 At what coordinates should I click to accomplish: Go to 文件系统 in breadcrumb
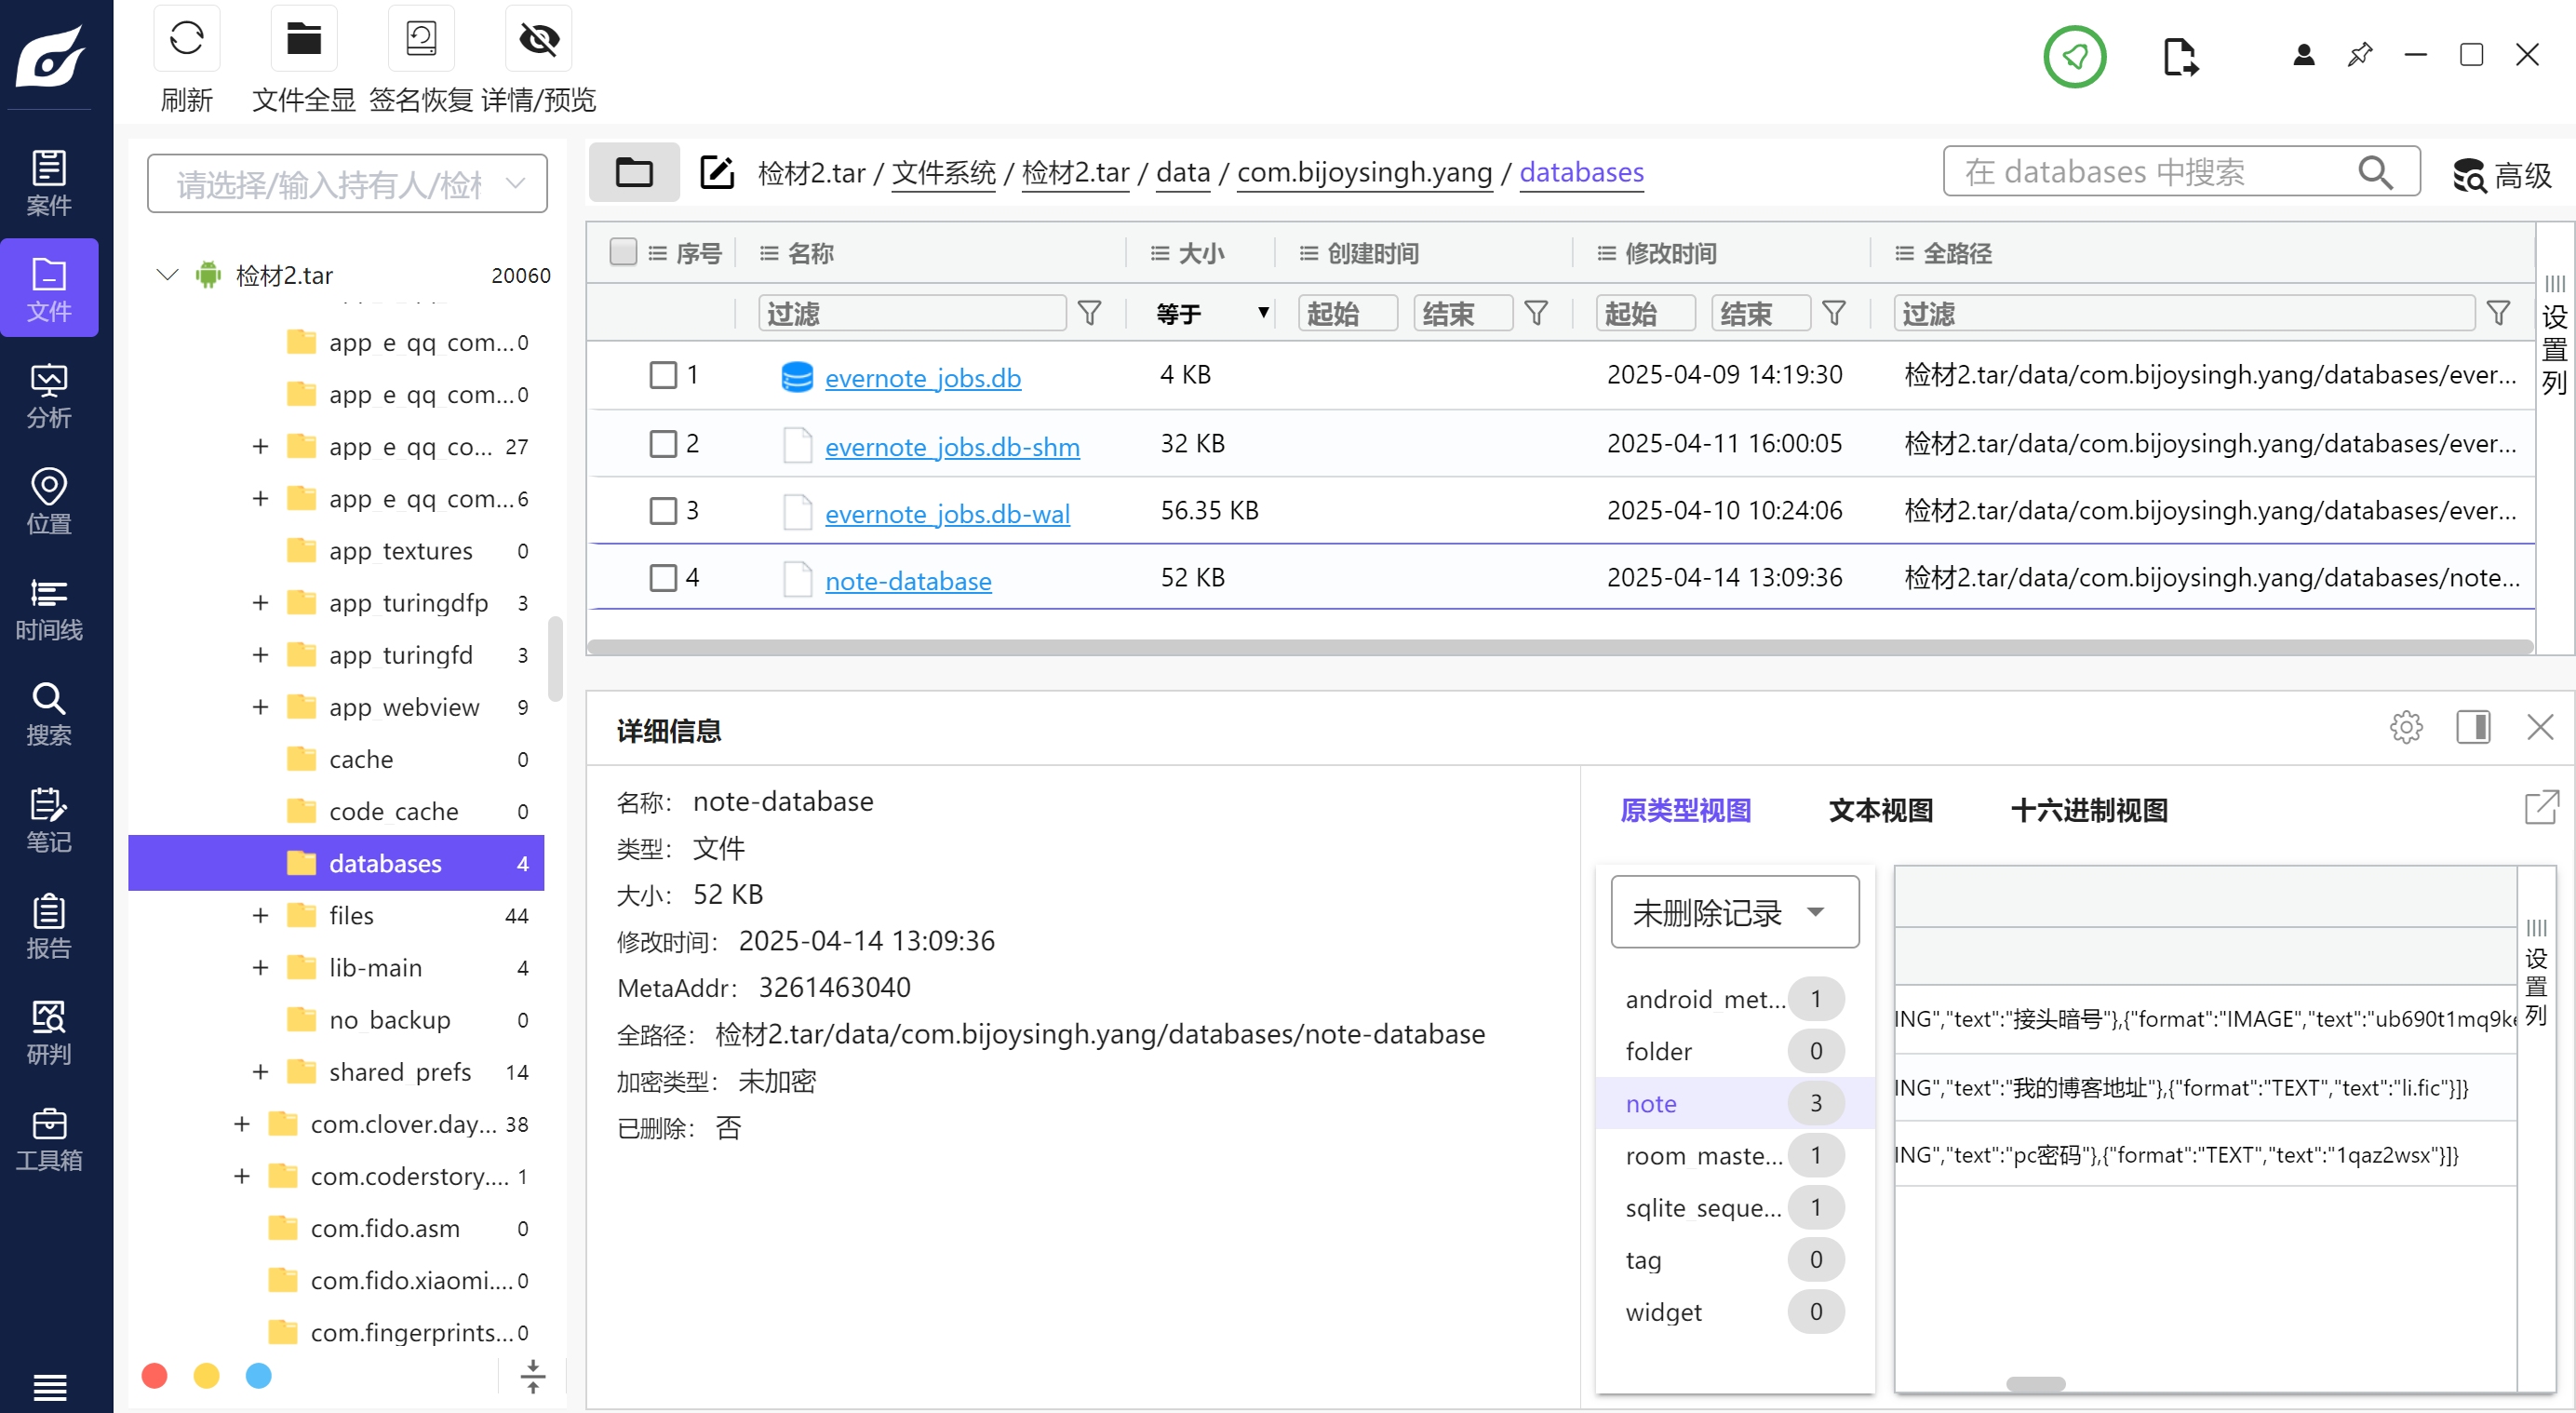[x=943, y=172]
